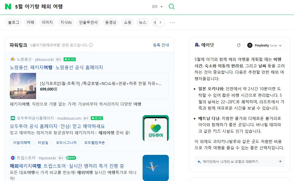Screen dimensions: 294x181
Task: Open 에이닷에서 12개의 AI 모델과 대화하기
Action: tap(239, 161)
